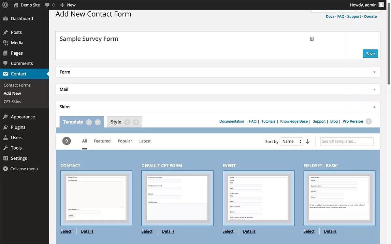This screenshot has width=391, height=244.
Task: Click the Tools wrench icon
Action: tap(6, 148)
